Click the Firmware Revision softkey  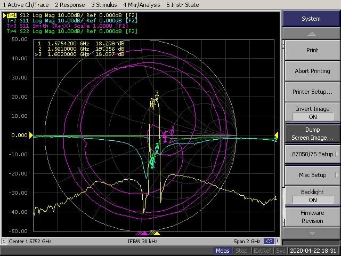coord(312,217)
